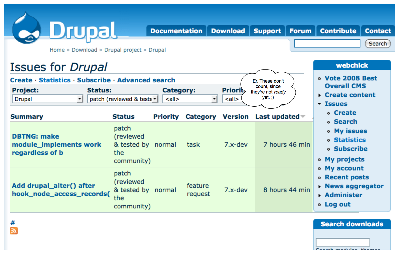Click Create under Issues for Drupal
399x254 pixels.
pyautogui.click(x=21, y=80)
